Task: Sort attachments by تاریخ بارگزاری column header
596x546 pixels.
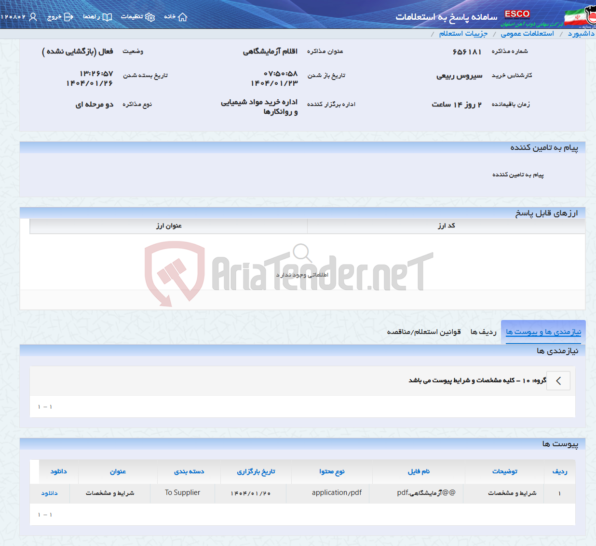Action: (256, 472)
